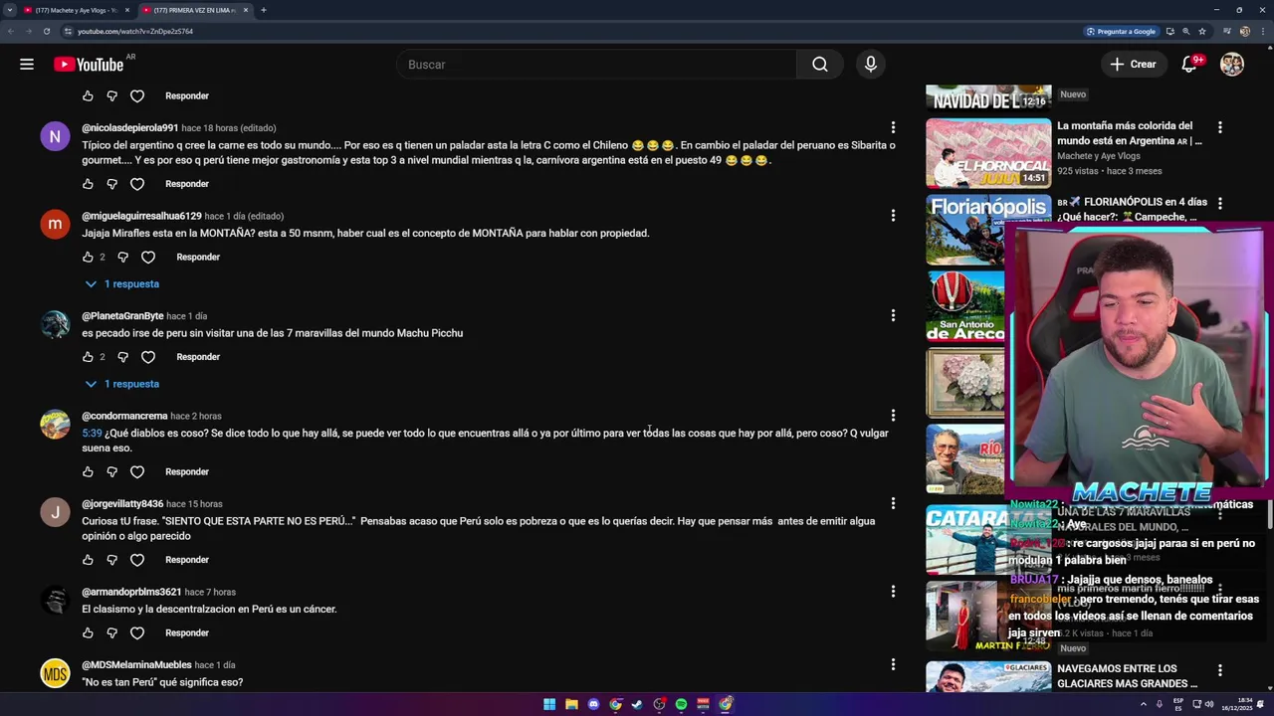Open options menu for nicolasdepierola991 comment
The image size is (1274, 716).
point(893,128)
